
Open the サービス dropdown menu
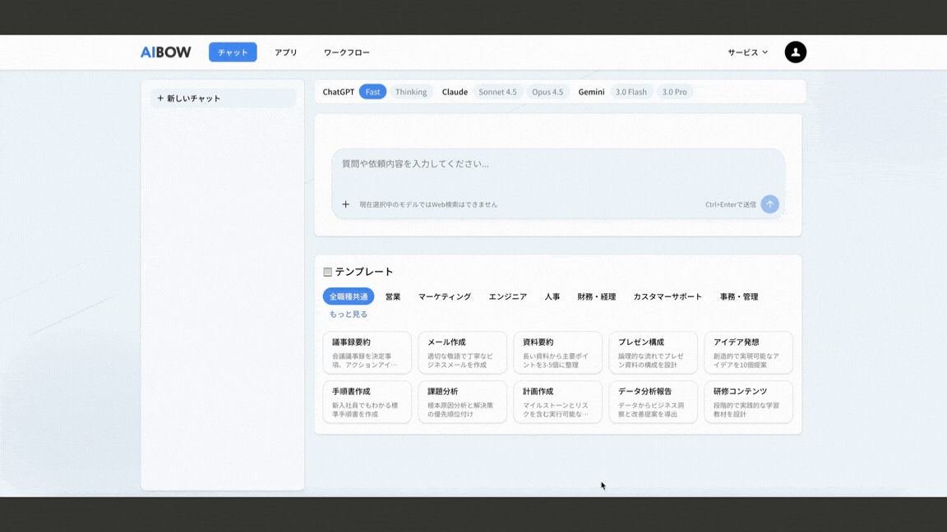point(747,53)
